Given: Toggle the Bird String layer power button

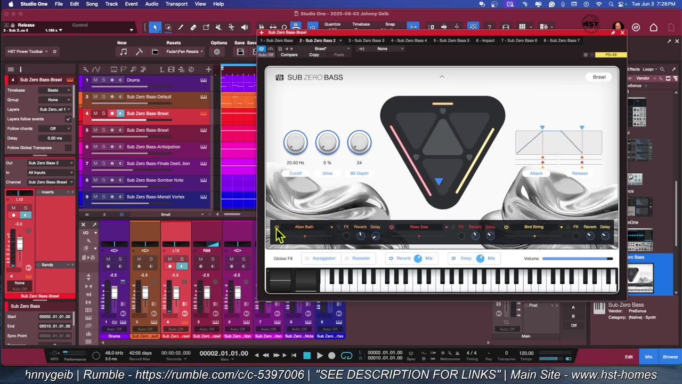Looking at the screenshot, I should [506, 227].
